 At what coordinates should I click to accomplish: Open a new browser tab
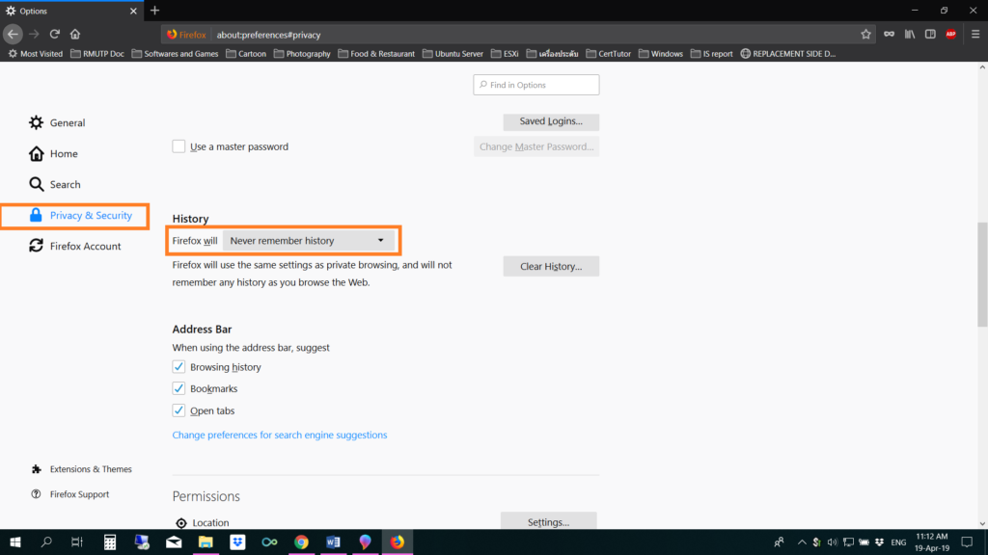coord(154,11)
